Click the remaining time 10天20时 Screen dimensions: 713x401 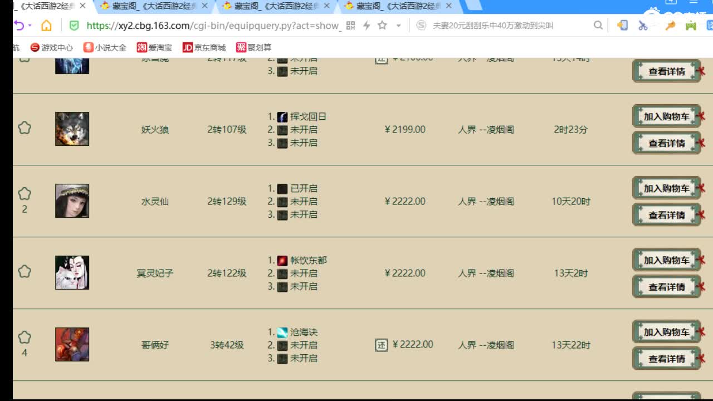571,202
